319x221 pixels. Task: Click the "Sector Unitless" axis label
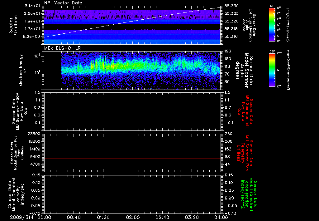[x=13, y=25]
